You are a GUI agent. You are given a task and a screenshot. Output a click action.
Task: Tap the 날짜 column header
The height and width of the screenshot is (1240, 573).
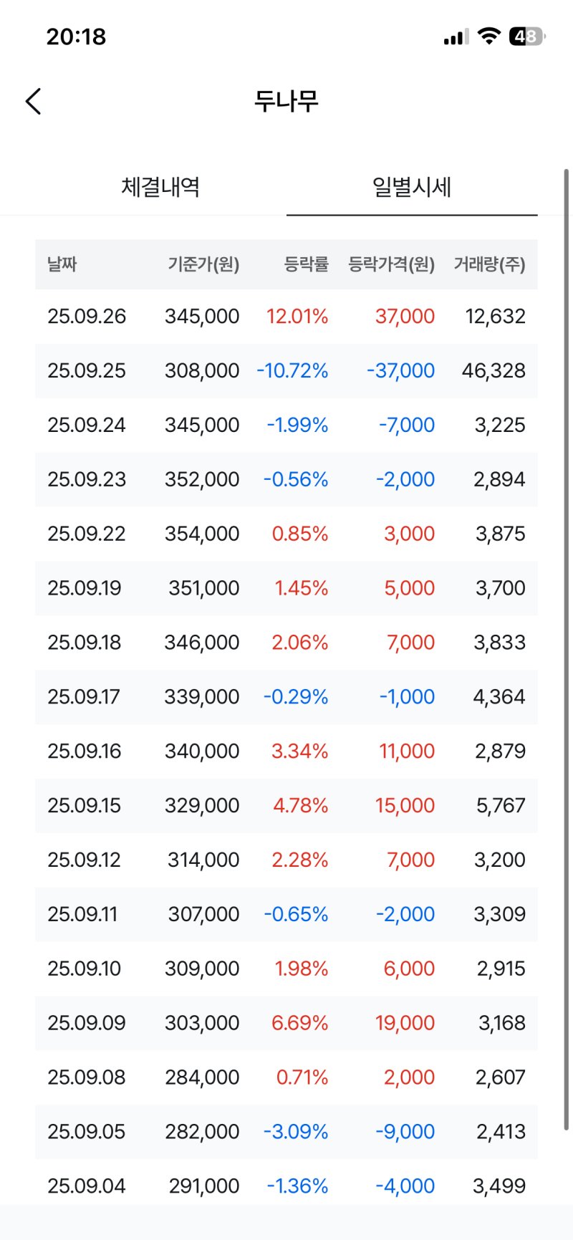point(62,264)
